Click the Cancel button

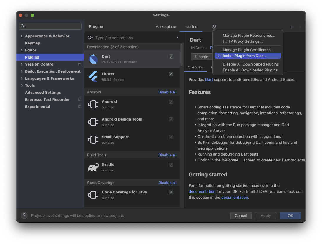[241, 215]
